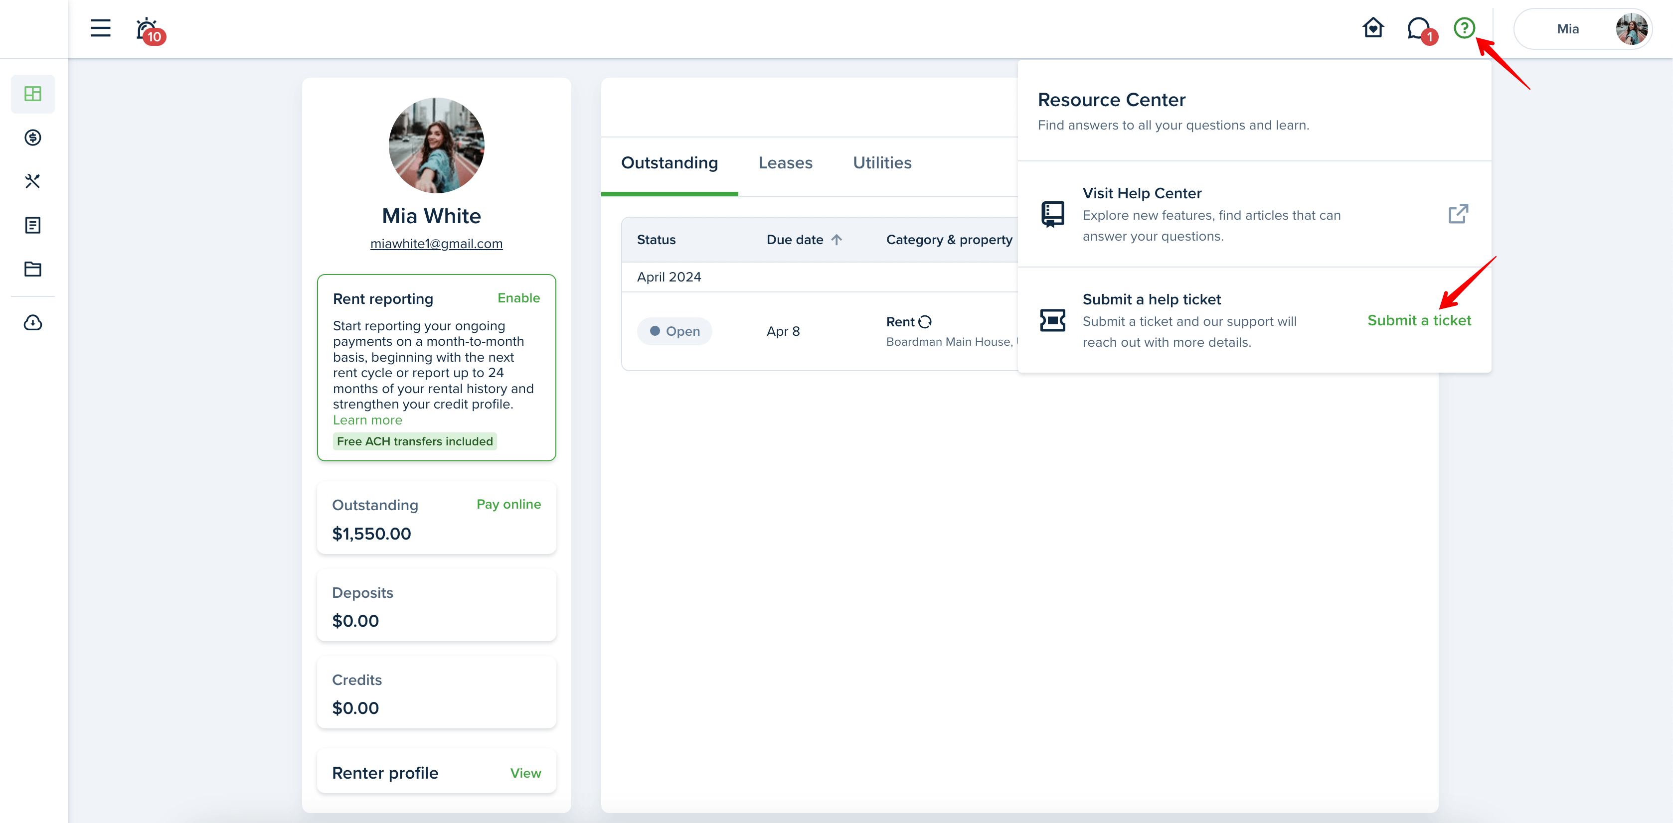Click the Apr 8 due date cell
1673x823 pixels.
click(x=783, y=331)
